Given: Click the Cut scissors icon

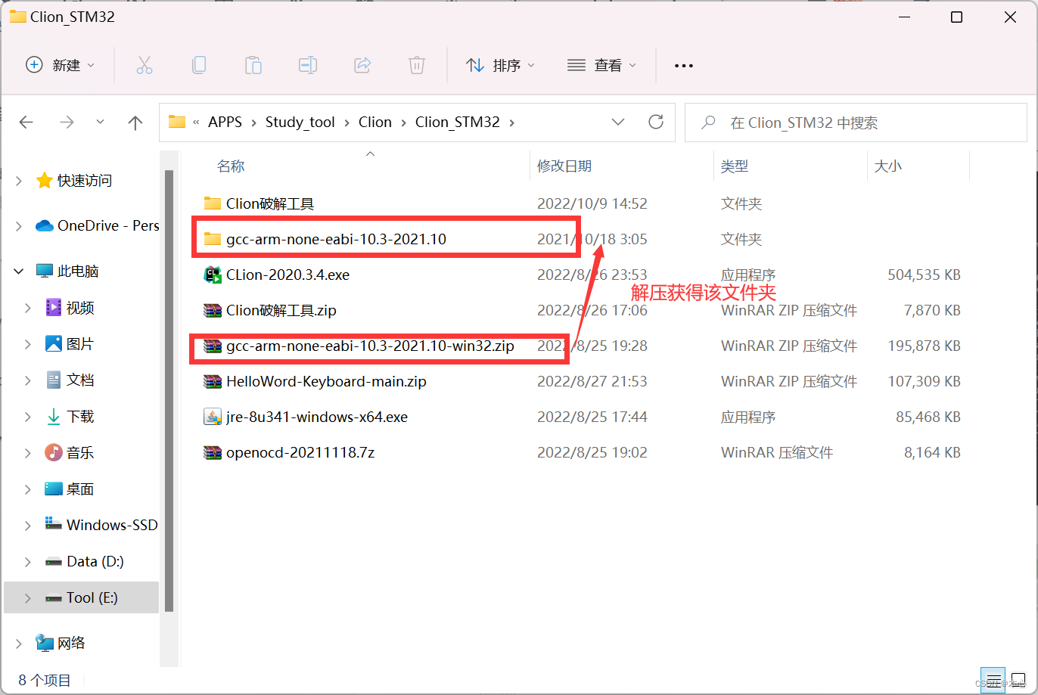Looking at the screenshot, I should (x=145, y=66).
